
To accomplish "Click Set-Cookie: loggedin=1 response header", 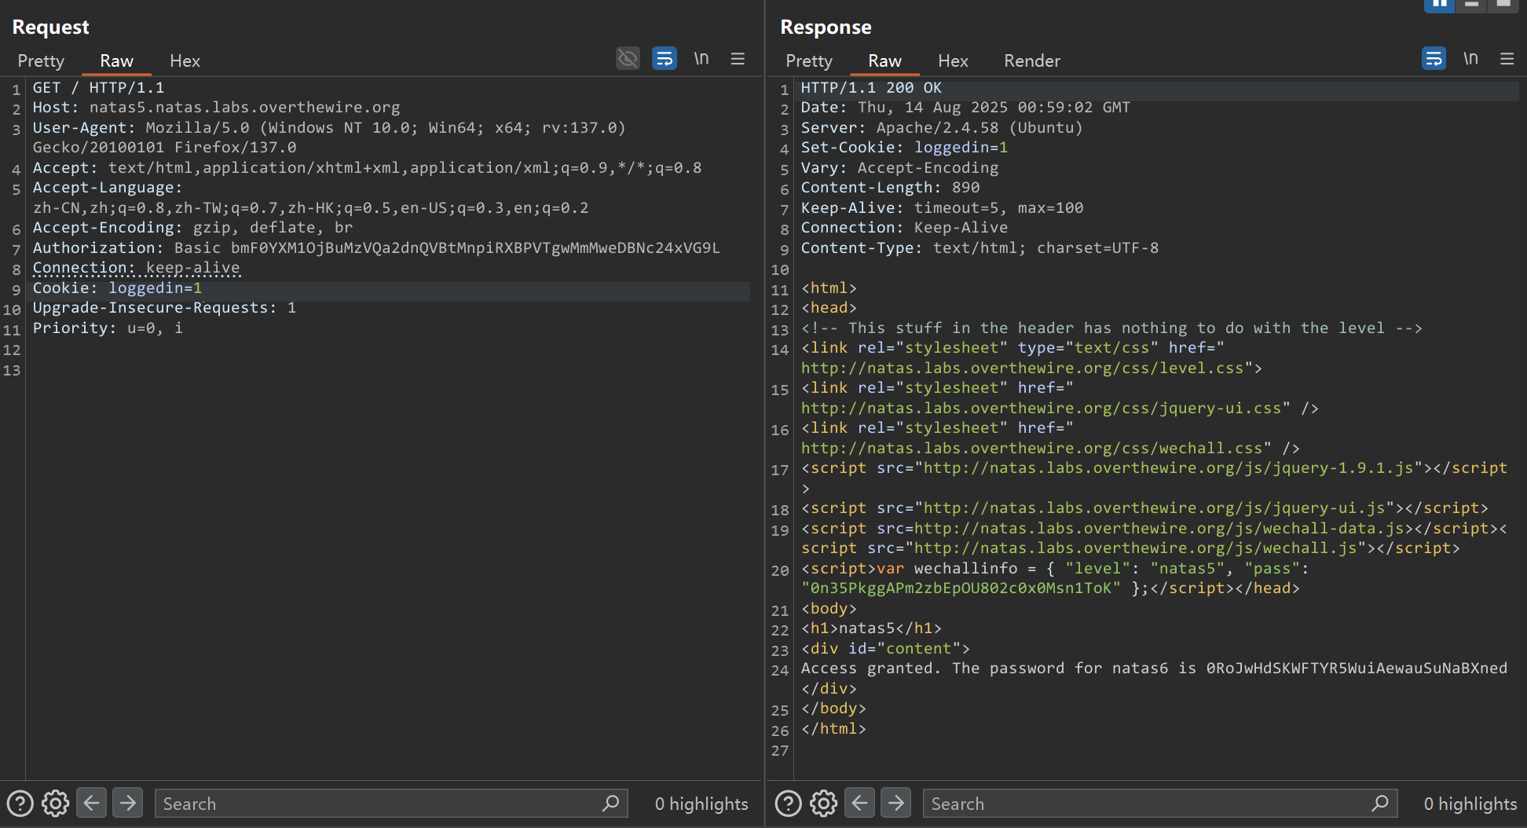I will (x=904, y=148).
